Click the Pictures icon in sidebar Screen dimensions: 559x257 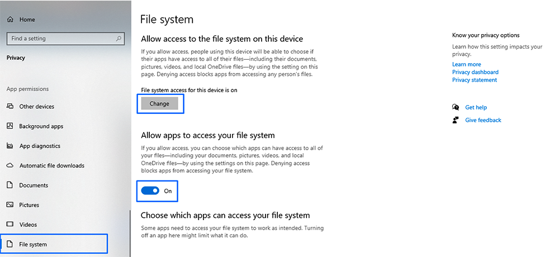pos(10,204)
